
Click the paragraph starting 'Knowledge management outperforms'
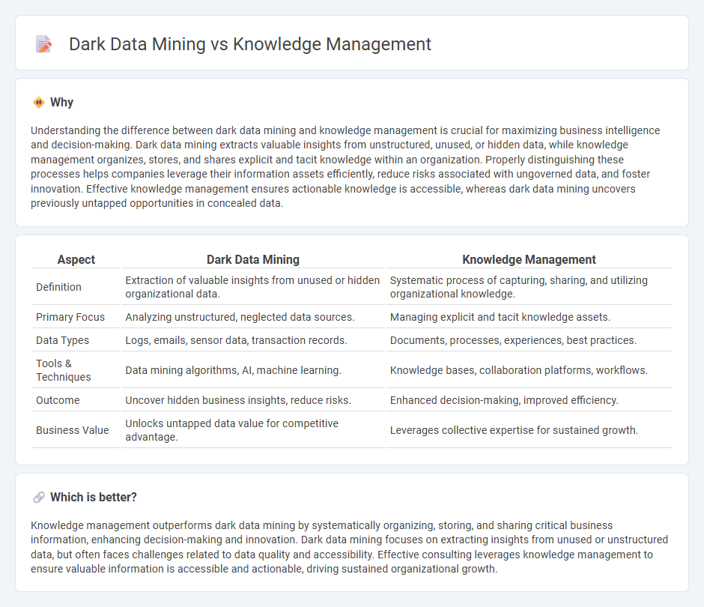coord(349,547)
